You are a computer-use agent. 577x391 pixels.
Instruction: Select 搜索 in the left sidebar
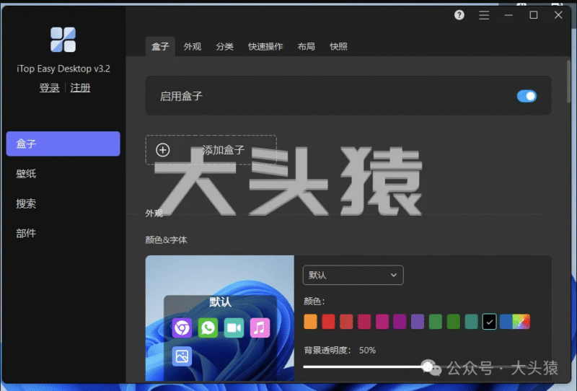pyautogui.click(x=26, y=203)
